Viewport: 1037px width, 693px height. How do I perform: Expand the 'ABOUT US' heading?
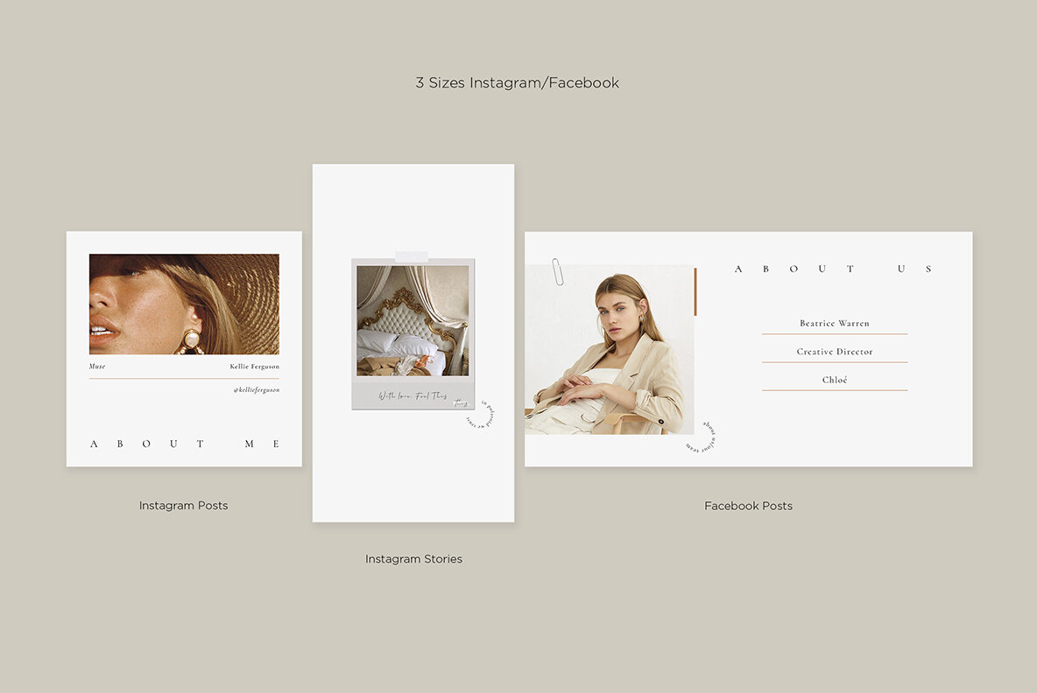pos(833,269)
